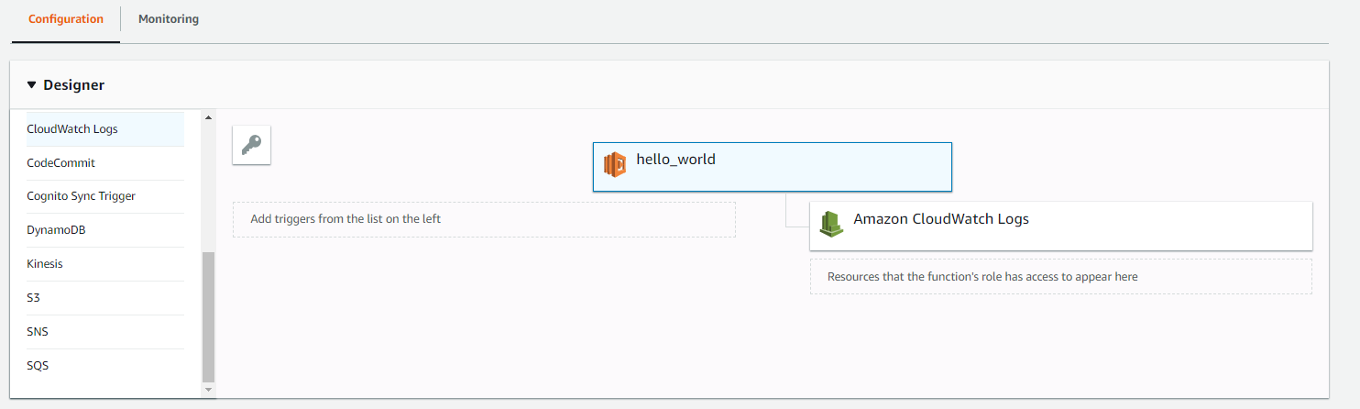Add SQS trigger from list
Screen dimensions: 1360x409
pyautogui.click(x=38, y=366)
